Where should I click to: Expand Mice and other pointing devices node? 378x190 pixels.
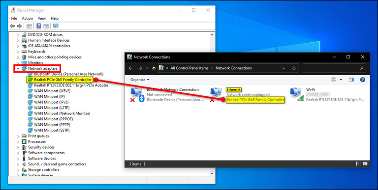point(18,57)
